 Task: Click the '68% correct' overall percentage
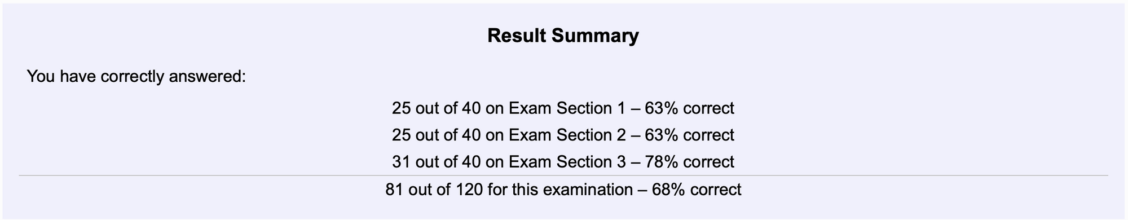(x=697, y=189)
